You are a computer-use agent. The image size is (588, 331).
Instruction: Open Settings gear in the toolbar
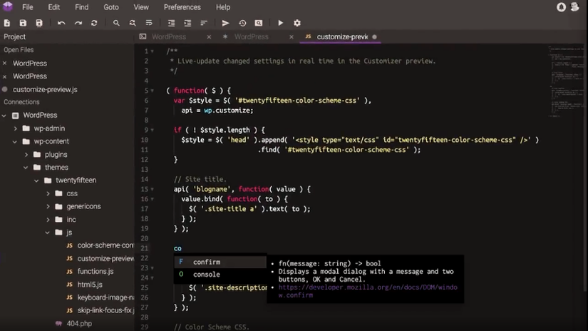coord(297,23)
